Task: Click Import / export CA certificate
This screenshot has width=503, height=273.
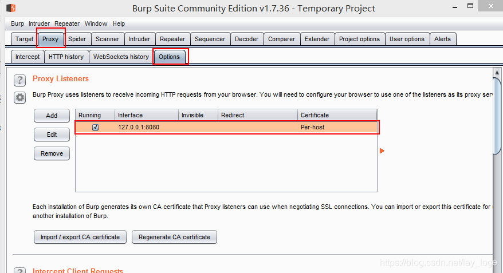Action: click(80, 237)
